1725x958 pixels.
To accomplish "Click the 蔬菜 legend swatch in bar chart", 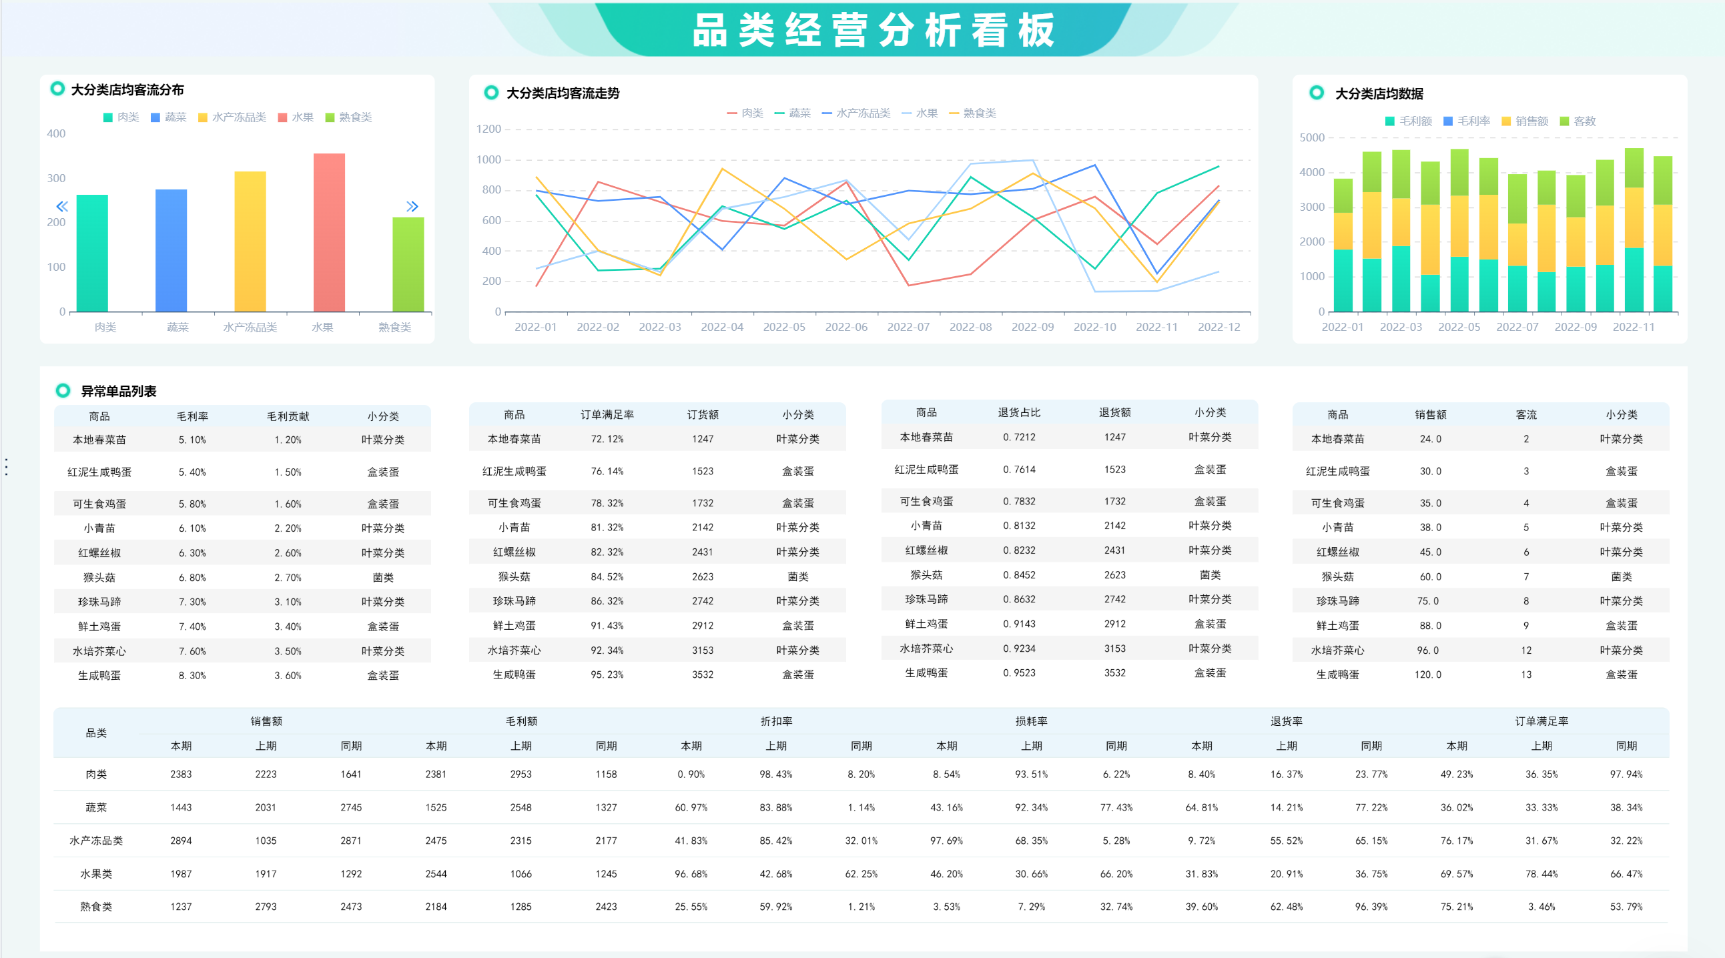I will click(x=155, y=117).
